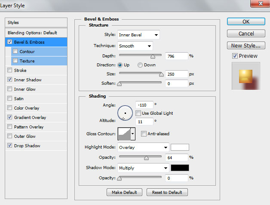Open the Style dropdown showing Inner Bevel

138,35
